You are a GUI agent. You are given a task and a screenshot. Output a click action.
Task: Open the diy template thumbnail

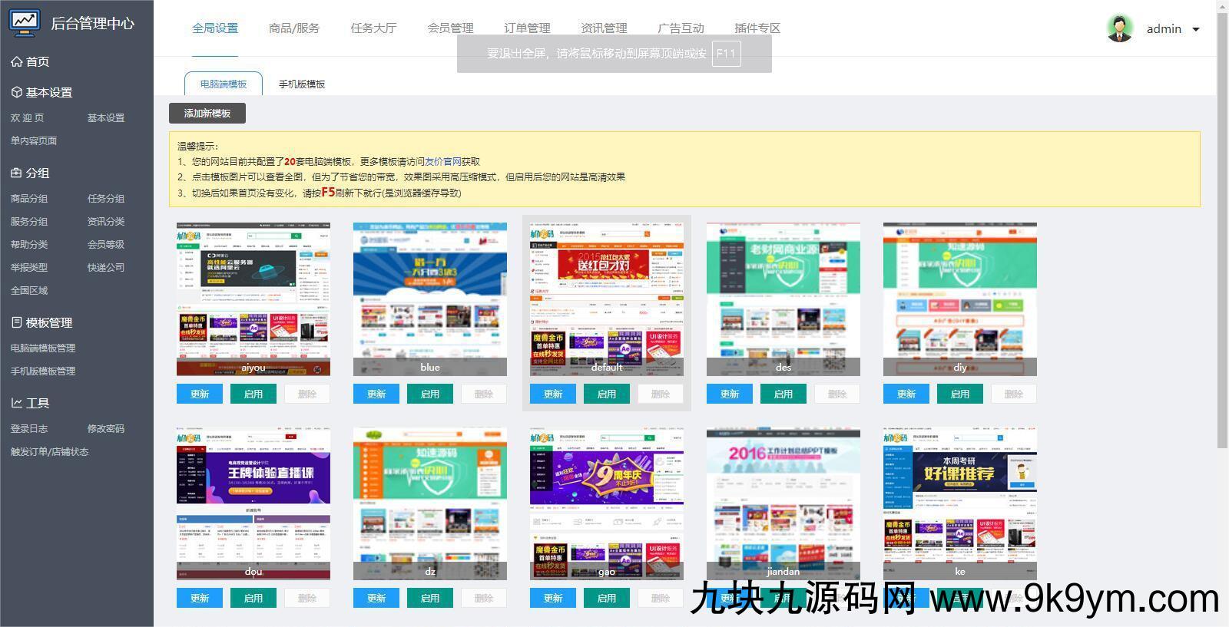pyautogui.click(x=960, y=299)
